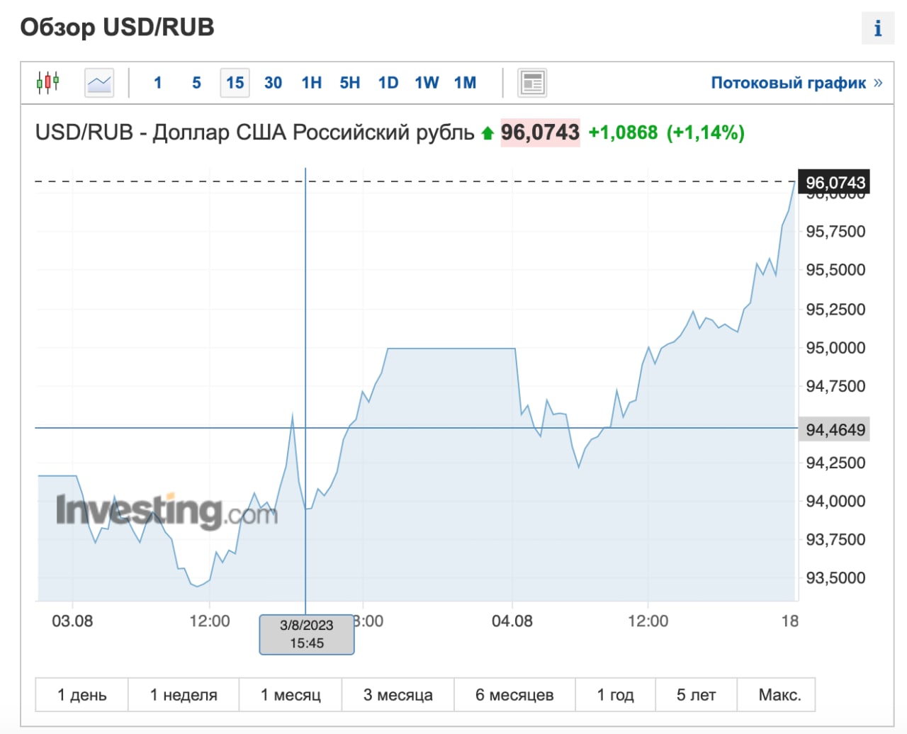Click the 3/8/2023 15:45 crosshair date label
The image size is (907, 734).
tap(306, 634)
